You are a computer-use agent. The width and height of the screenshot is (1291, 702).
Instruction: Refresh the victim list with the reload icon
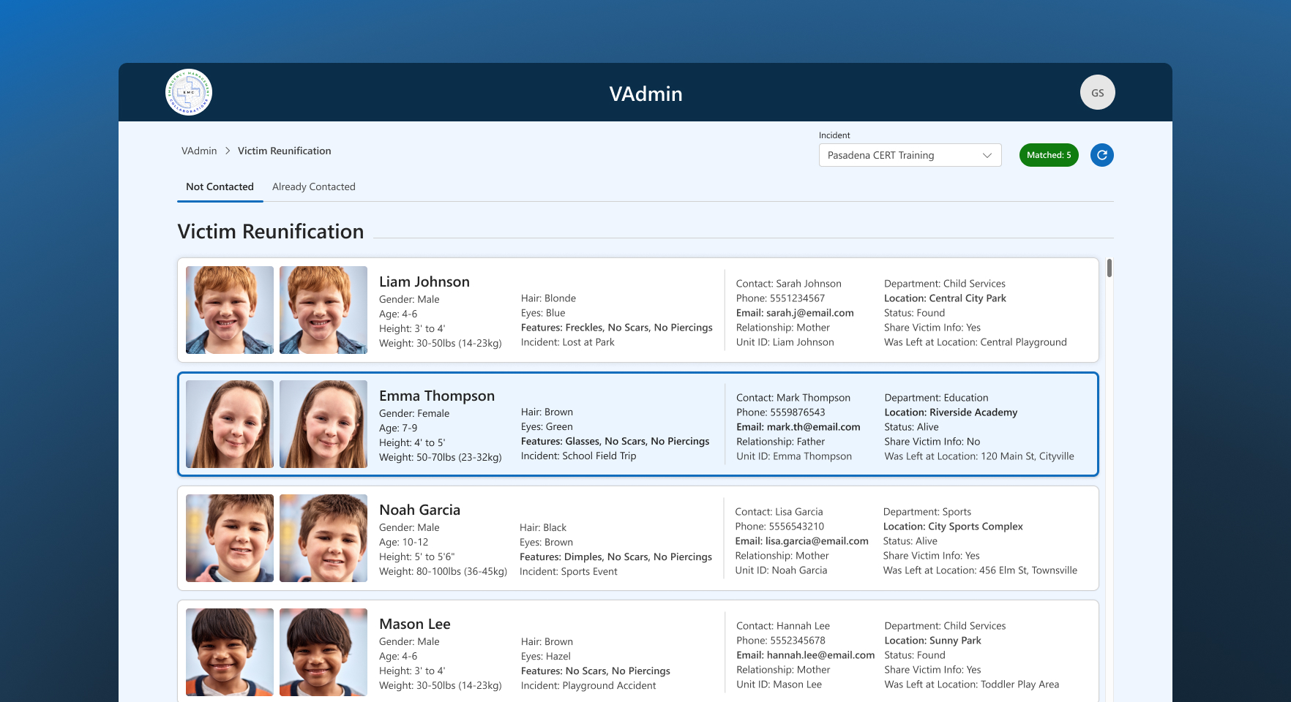1101,155
